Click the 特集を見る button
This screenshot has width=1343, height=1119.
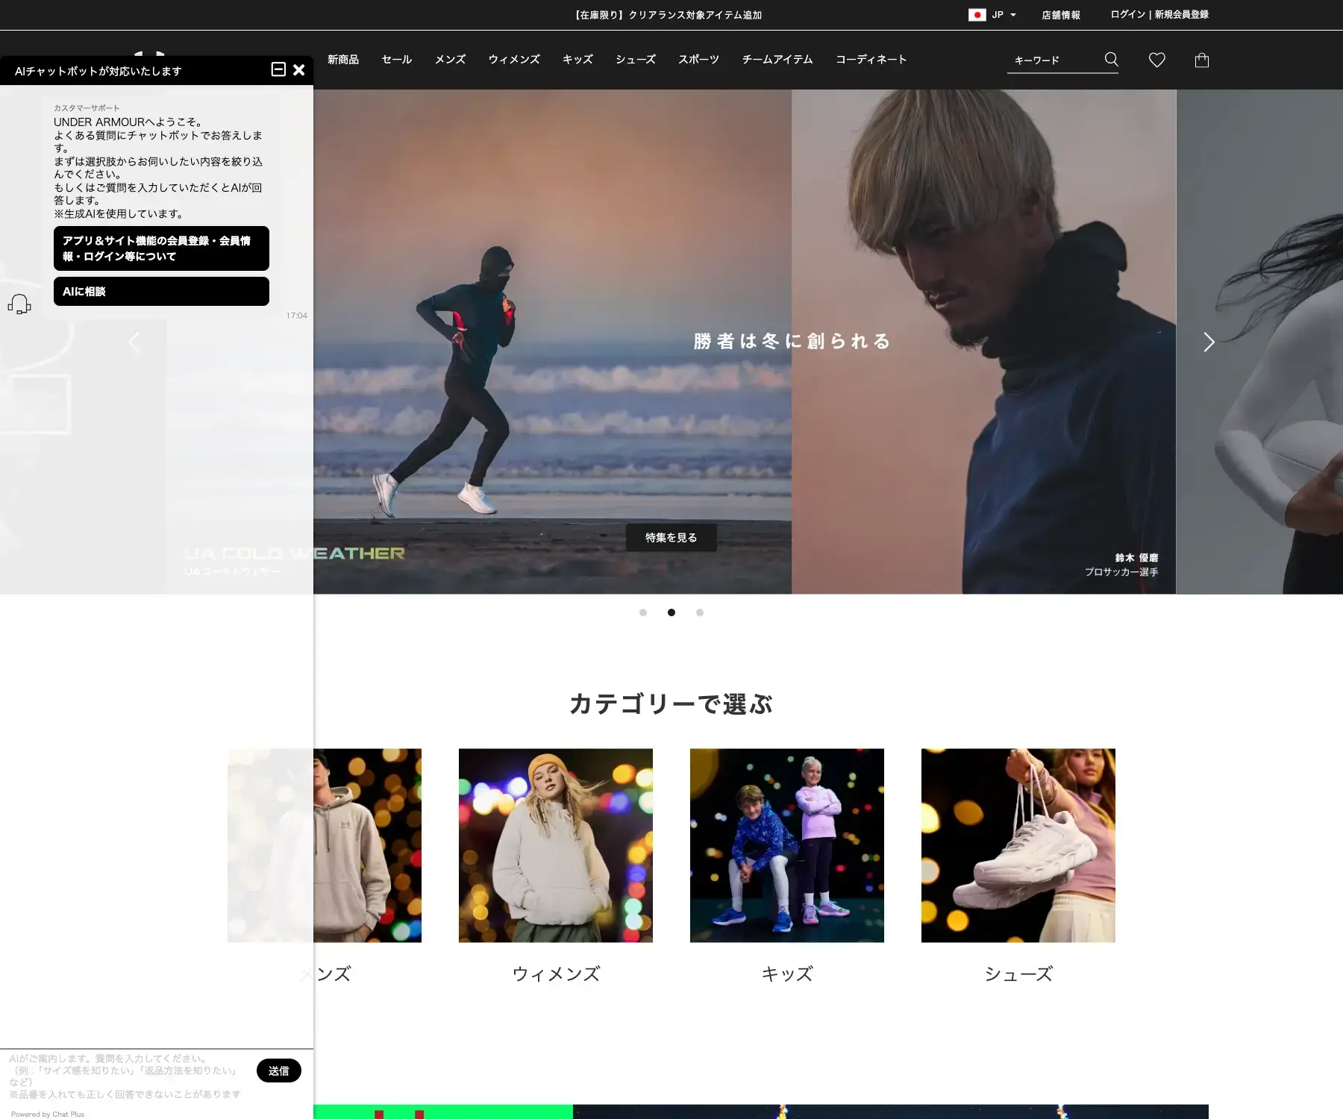(671, 537)
